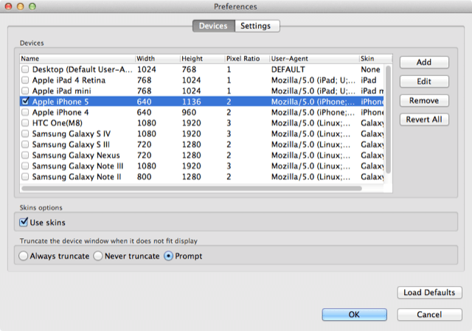Select the Always truncate option
472x331 pixels.
pyautogui.click(x=24, y=256)
